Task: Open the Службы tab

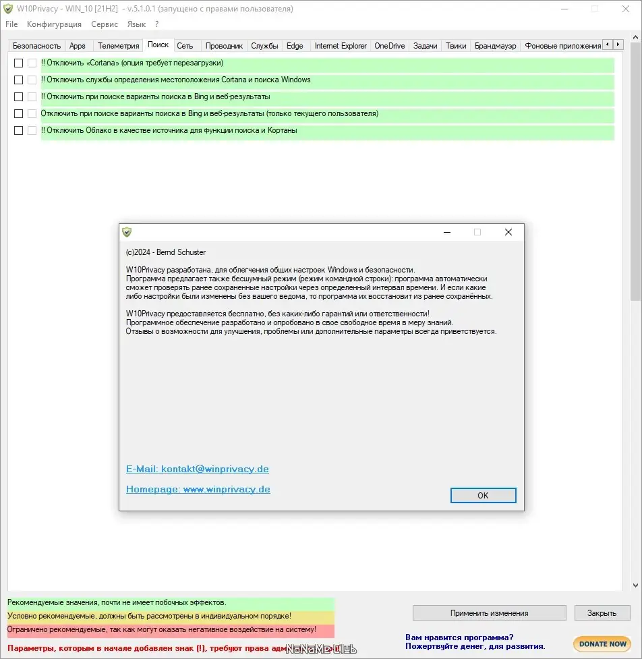Action: 265,46
